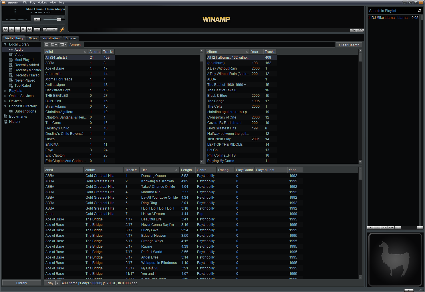This screenshot has width=425, height=292.
Task: Select the Audio item speaker icon
Action: [11, 50]
